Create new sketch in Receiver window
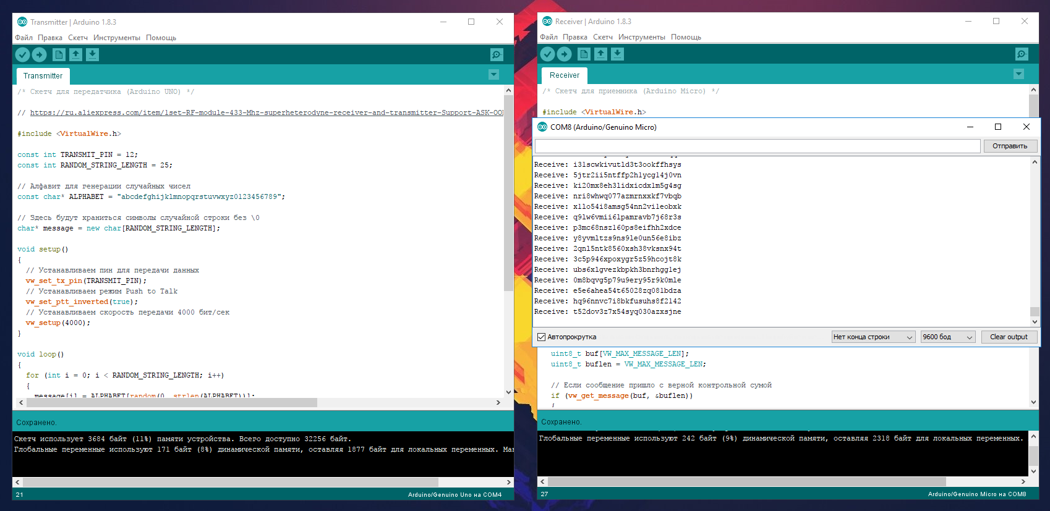Screen dimensions: 1050x511 click(x=584, y=54)
